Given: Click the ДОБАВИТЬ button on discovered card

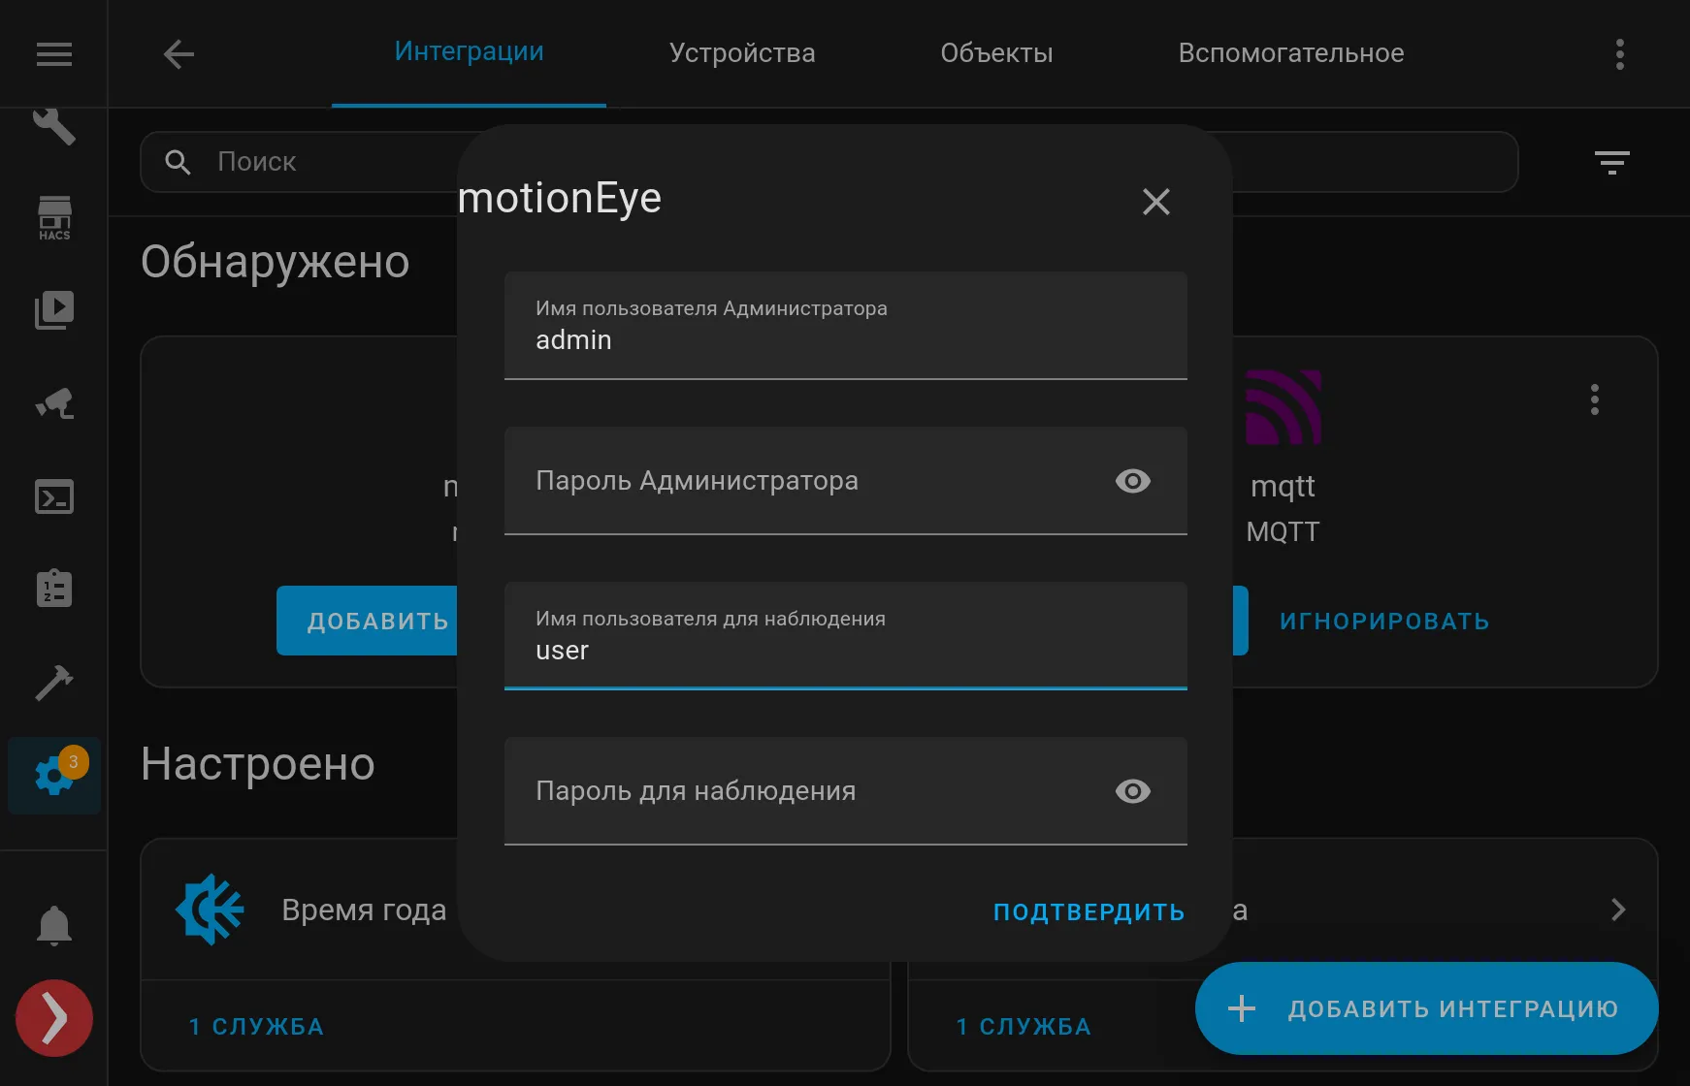Looking at the screenshot, I should [369, 621].
